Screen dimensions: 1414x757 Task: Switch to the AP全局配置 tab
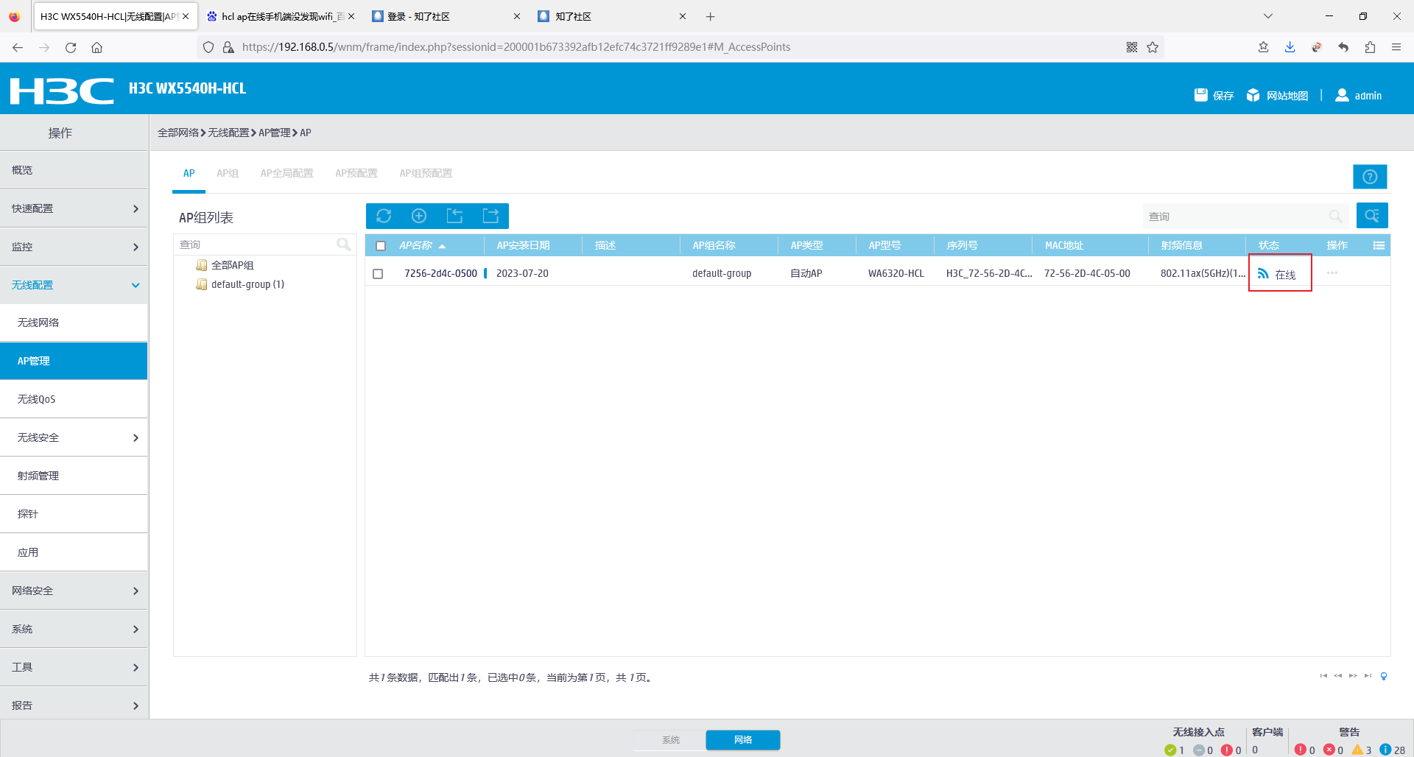(286, 173)
